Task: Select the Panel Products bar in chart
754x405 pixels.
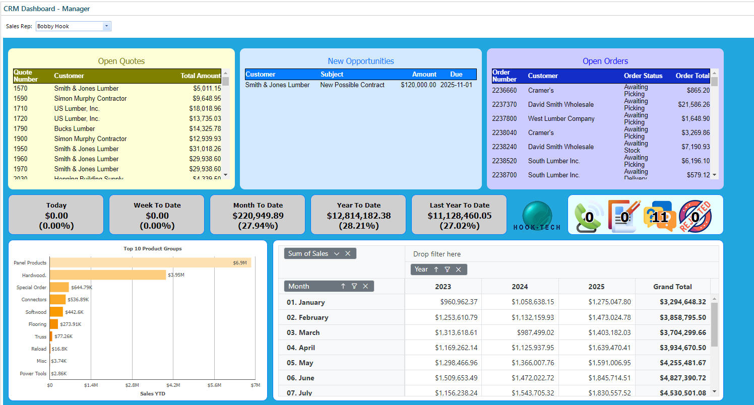Action: coord(150,262)
